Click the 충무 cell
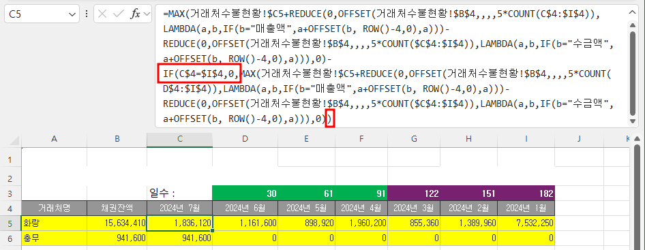 click(54, 238)
